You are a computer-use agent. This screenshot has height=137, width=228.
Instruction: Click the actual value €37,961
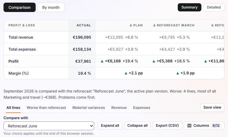(83, 61)
